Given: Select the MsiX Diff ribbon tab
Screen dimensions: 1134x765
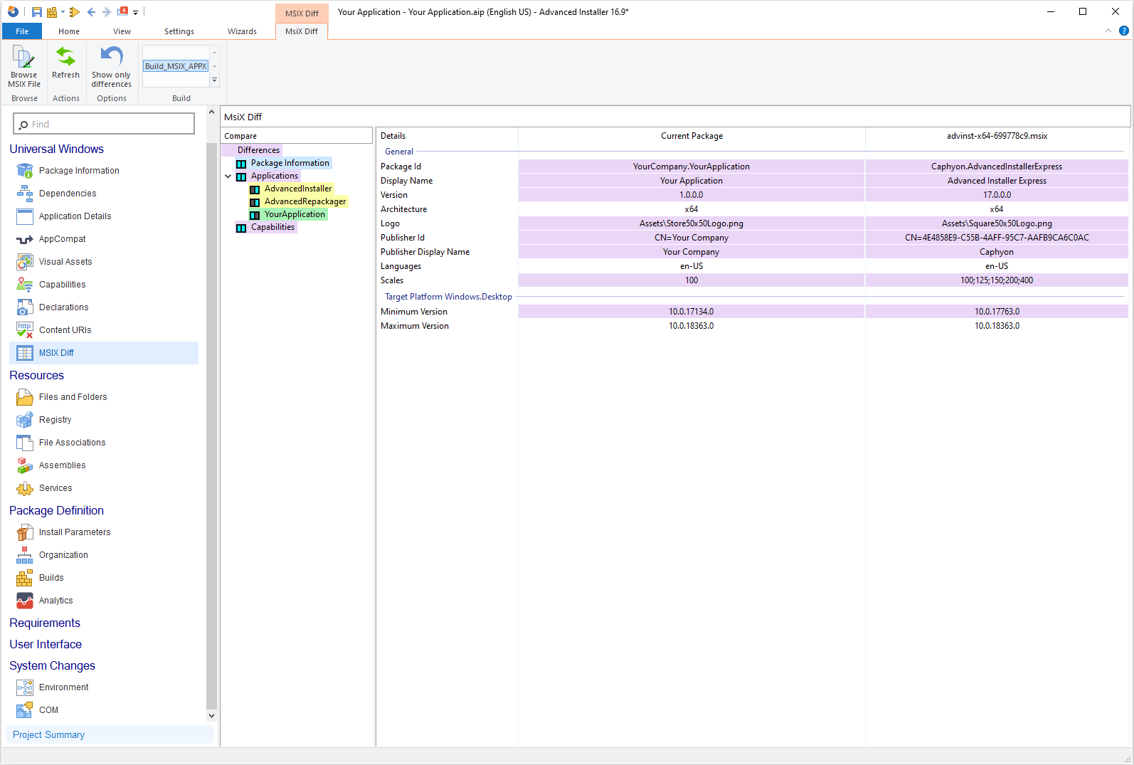Looking at the screenshot, I should click(x=302, y=31).
